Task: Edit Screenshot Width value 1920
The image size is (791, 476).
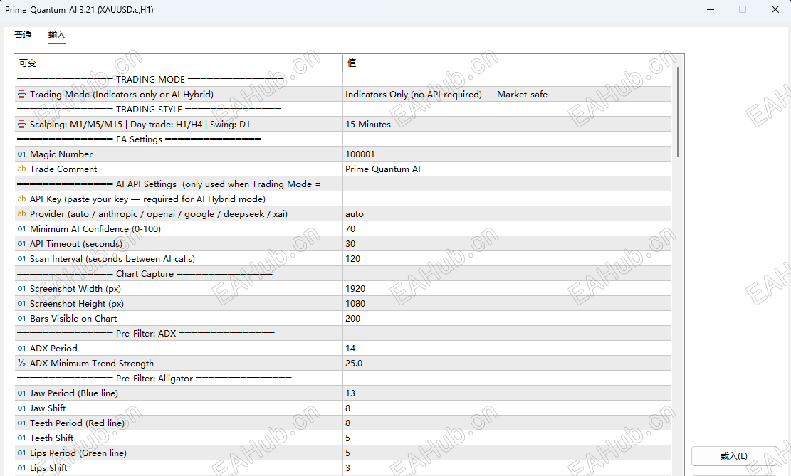Action: coord(507,289)
